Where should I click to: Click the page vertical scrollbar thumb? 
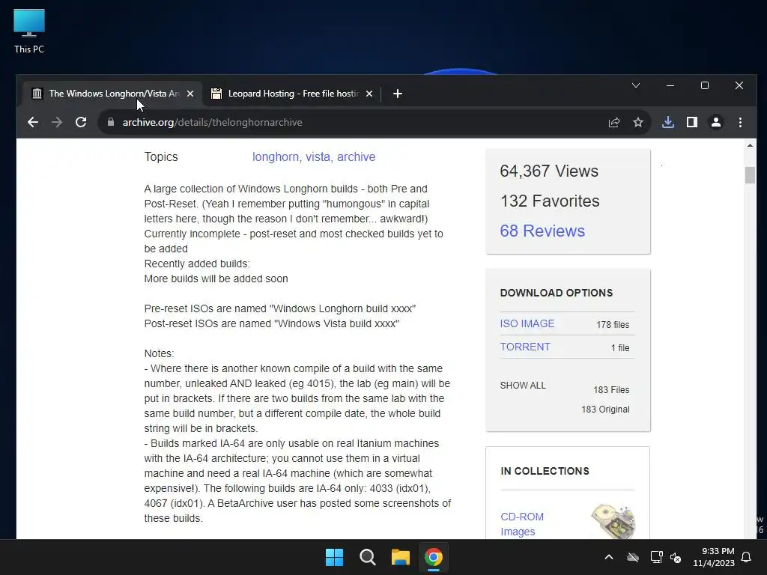click(x=750, y=175)
